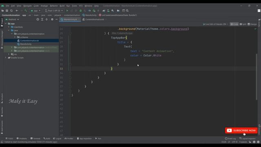Click the editor vertical scrollbar
Viewport: 261px width, 147px height.
[257, 77]
